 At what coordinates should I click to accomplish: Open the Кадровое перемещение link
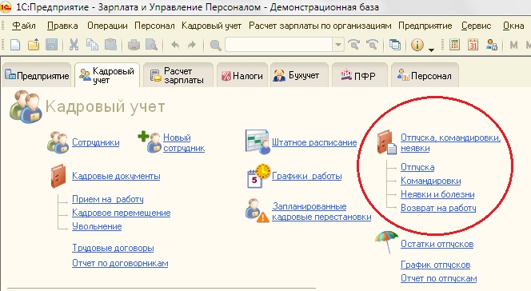pyautogui.click(x=122, y=213)
